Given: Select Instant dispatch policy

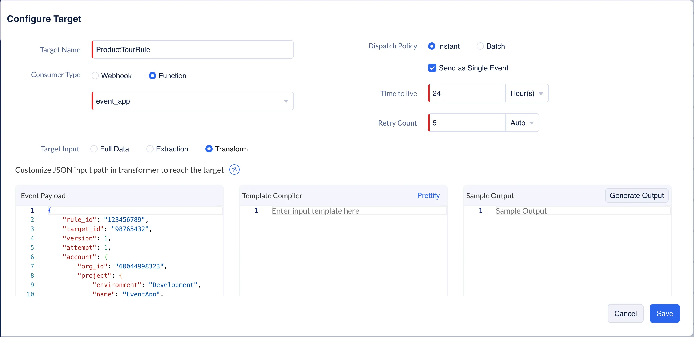Looking at the screenshot, I should pos(431,46).
